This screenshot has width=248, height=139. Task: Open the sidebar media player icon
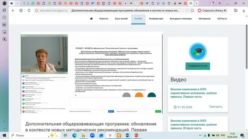tap(4, 39)
